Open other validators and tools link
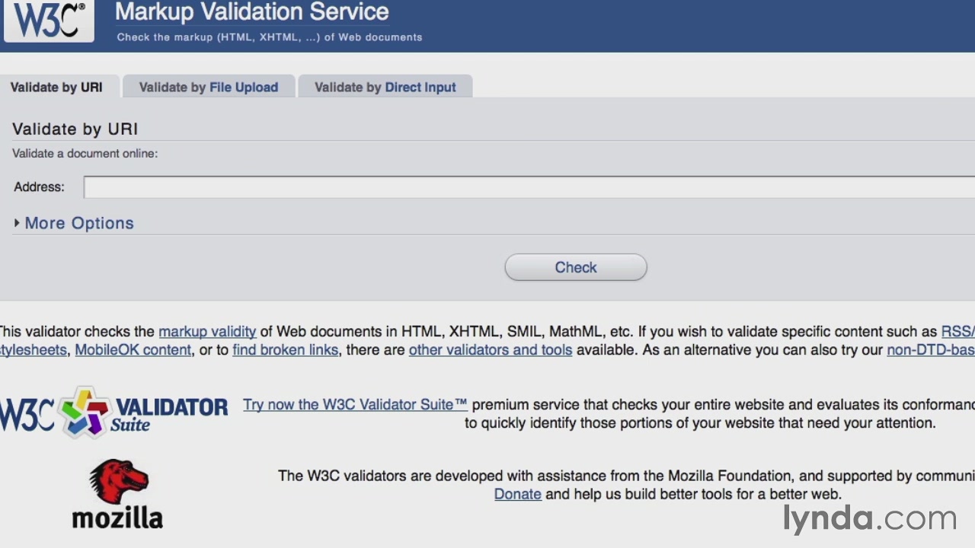Screen dimensions: 975x548 click(491, 350)
